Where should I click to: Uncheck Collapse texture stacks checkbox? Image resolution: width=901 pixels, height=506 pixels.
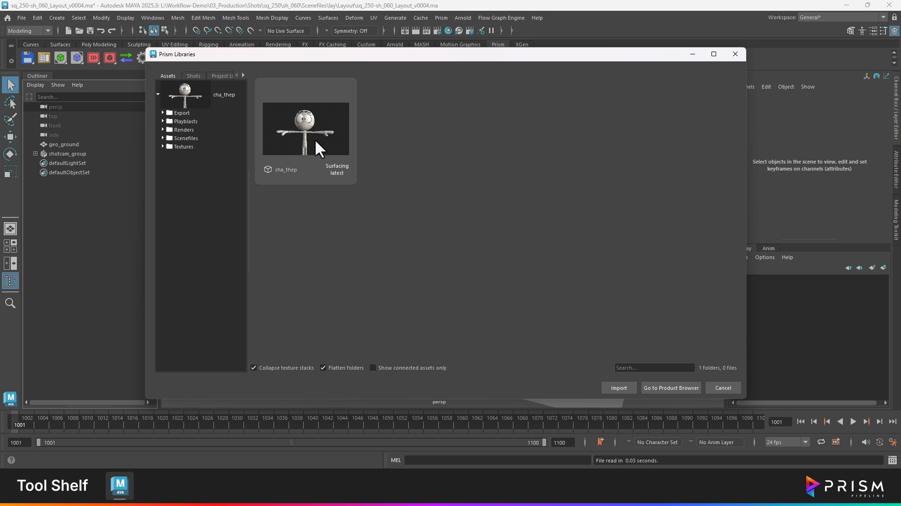coord(254,368)
